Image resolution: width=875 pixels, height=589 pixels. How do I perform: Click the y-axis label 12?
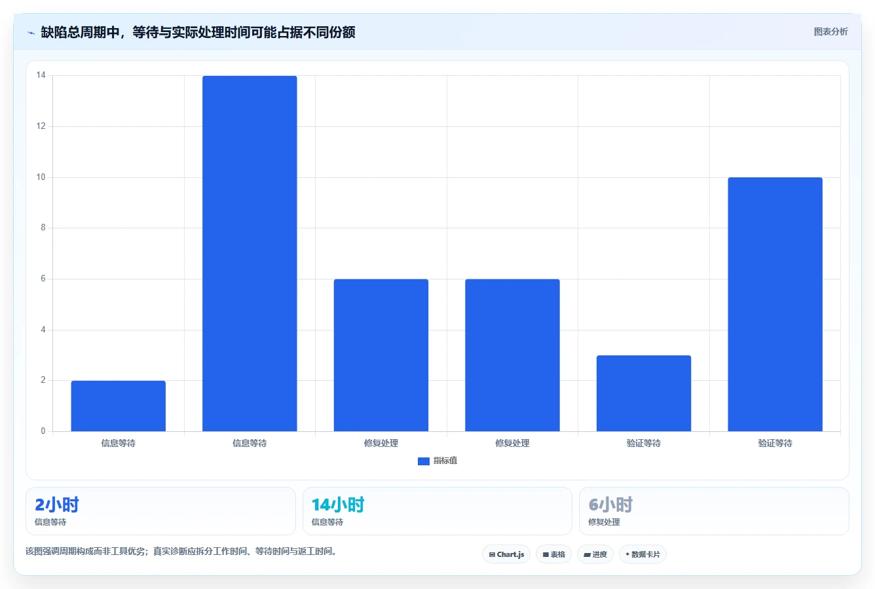41,126
